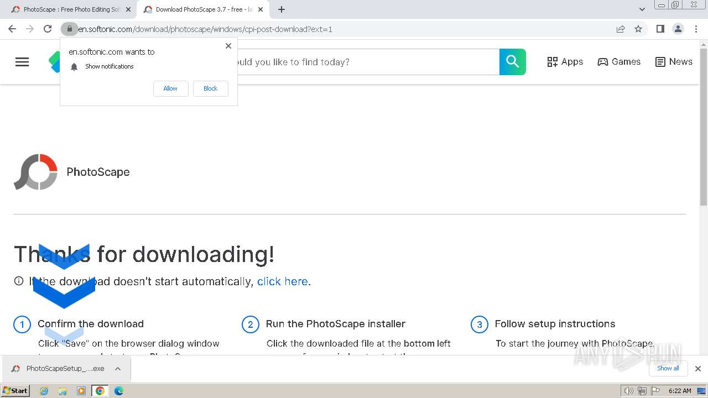Click the address bar URL
708x398 pixels.
(x=205, y=29)
